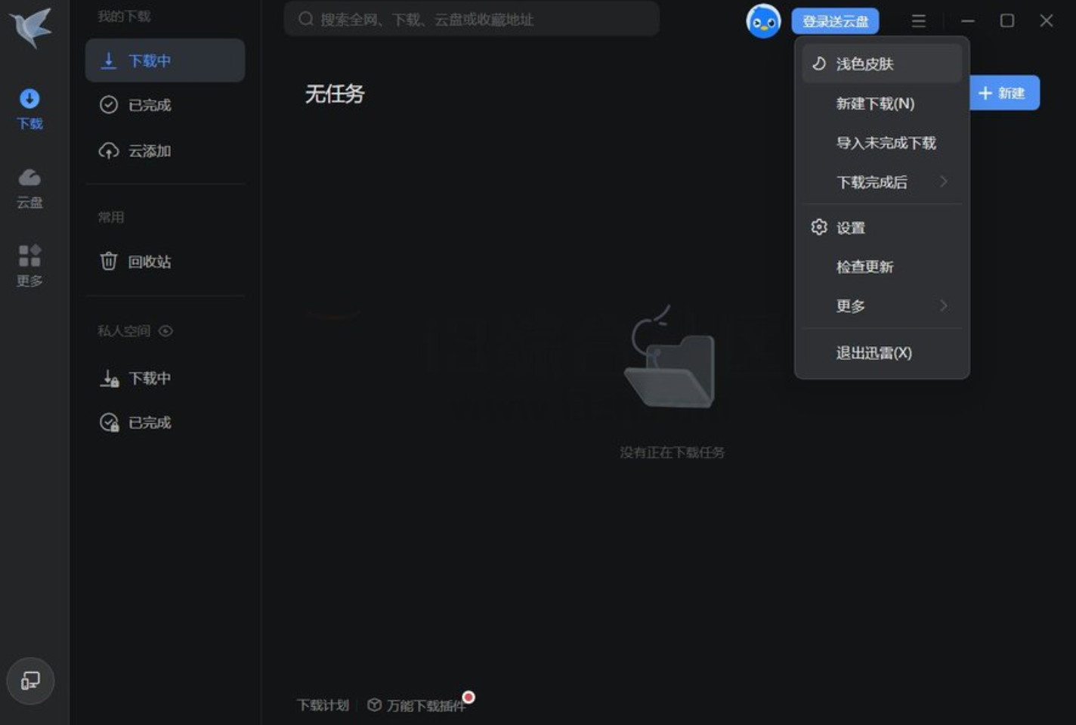Click the device icon at bottom left

click(x=30, y=681)
